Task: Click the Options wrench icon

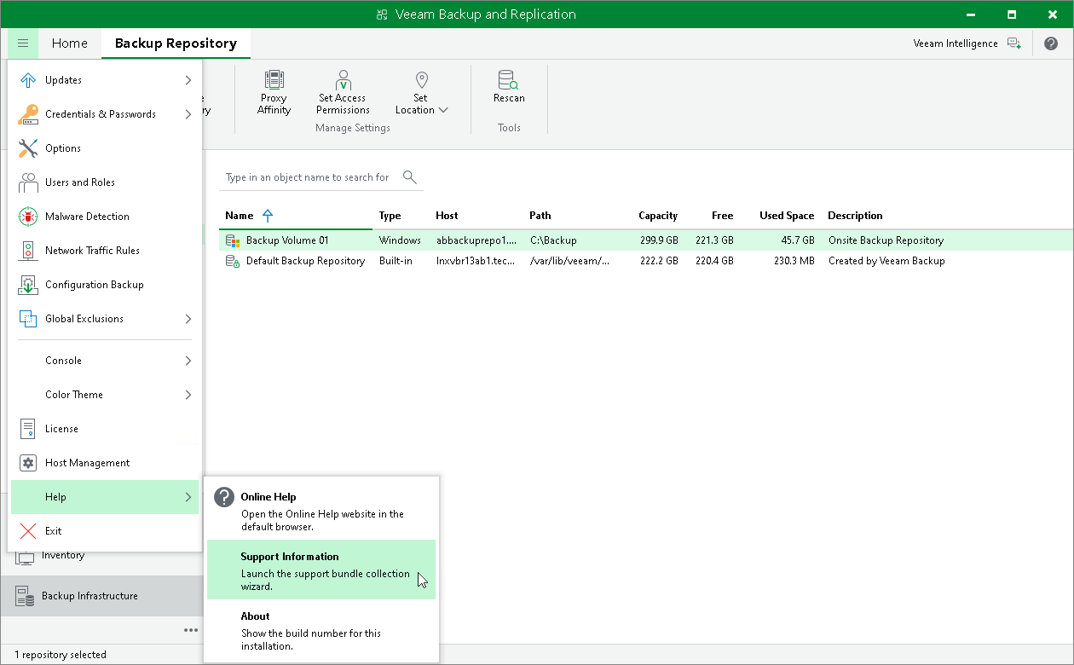Action: click(28, 148)
